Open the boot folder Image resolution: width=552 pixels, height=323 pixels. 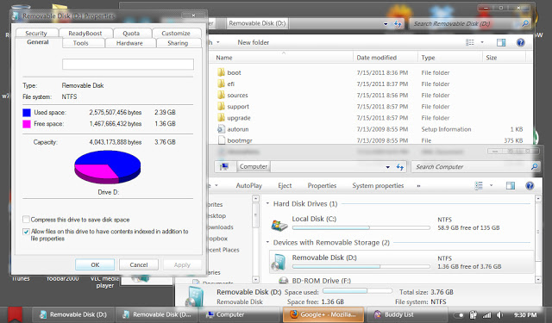coord(234,72)
